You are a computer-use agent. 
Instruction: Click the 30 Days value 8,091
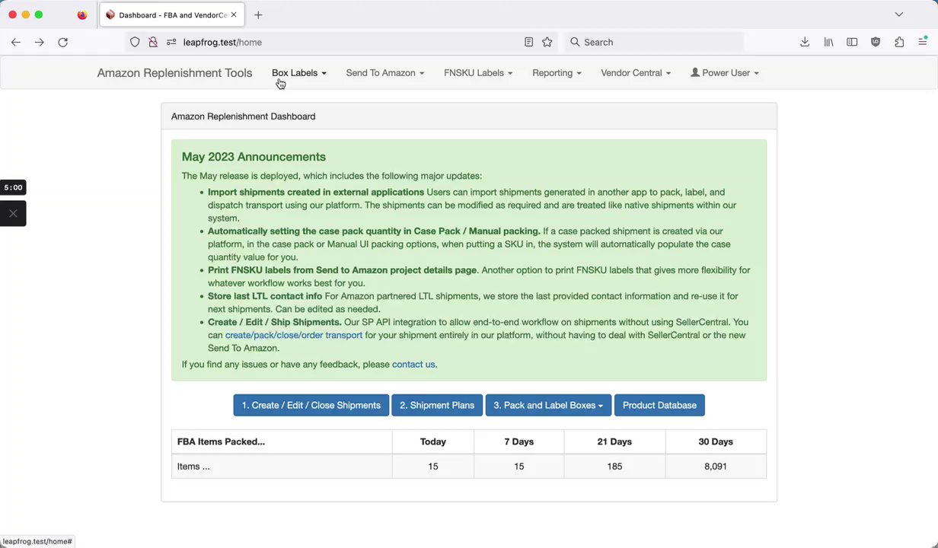(716, 467)
